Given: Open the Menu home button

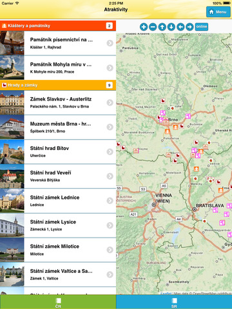Looking at the screenshot, I should coord(218,12).
